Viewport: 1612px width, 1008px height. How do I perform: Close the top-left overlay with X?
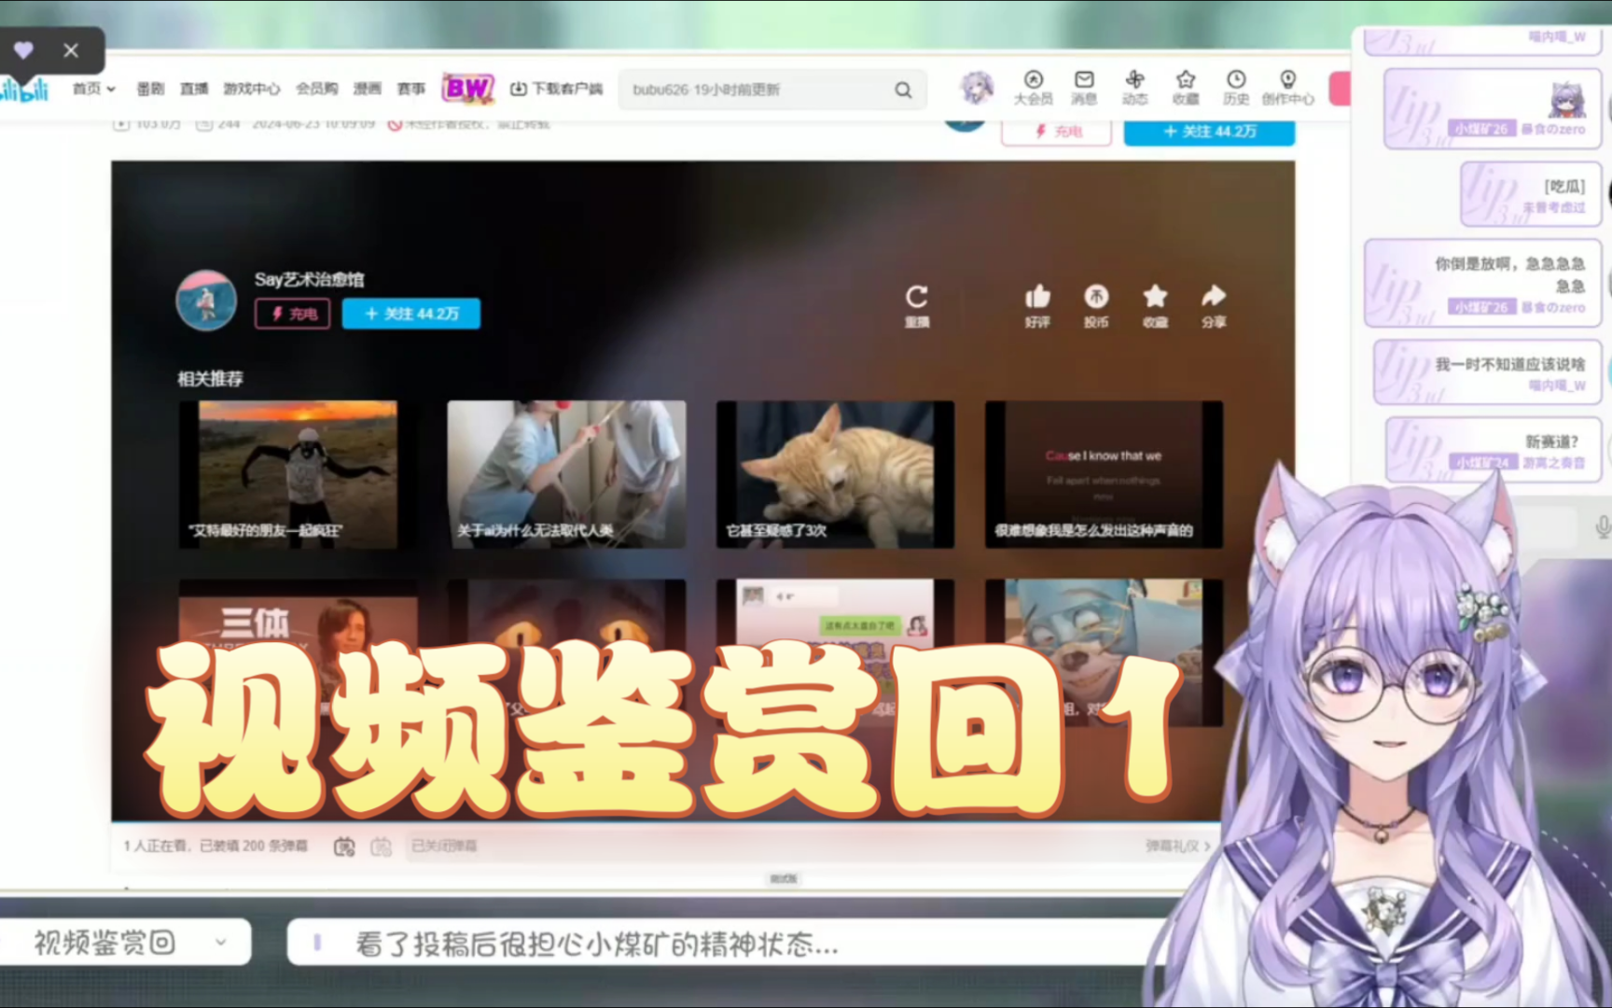(x=71, y=50)
